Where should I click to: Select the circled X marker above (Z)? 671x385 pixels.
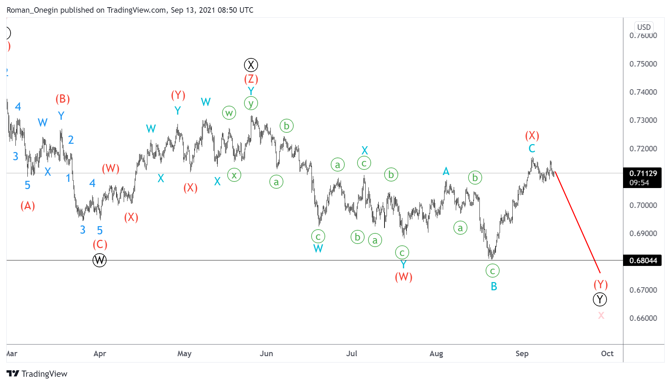[251, 65]
